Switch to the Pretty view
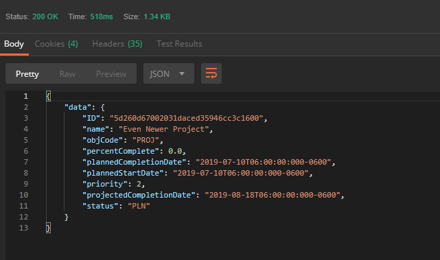 click(27, 74)
